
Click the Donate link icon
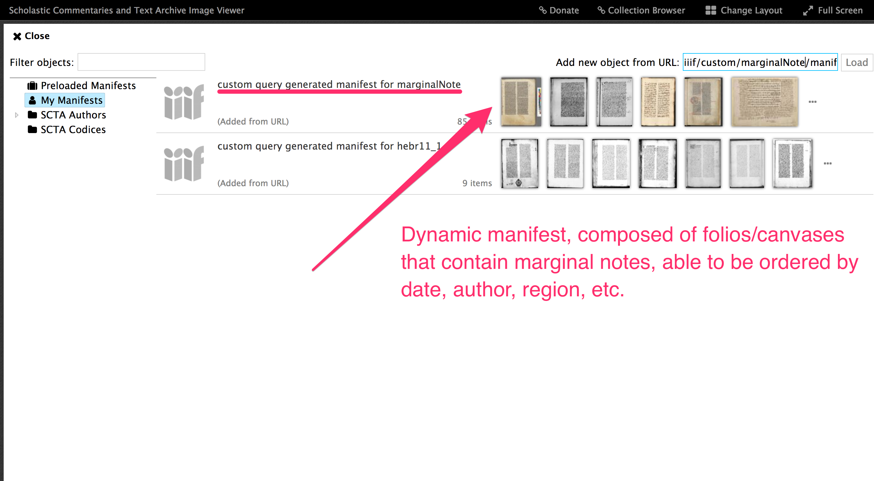(x=543, y=10)
